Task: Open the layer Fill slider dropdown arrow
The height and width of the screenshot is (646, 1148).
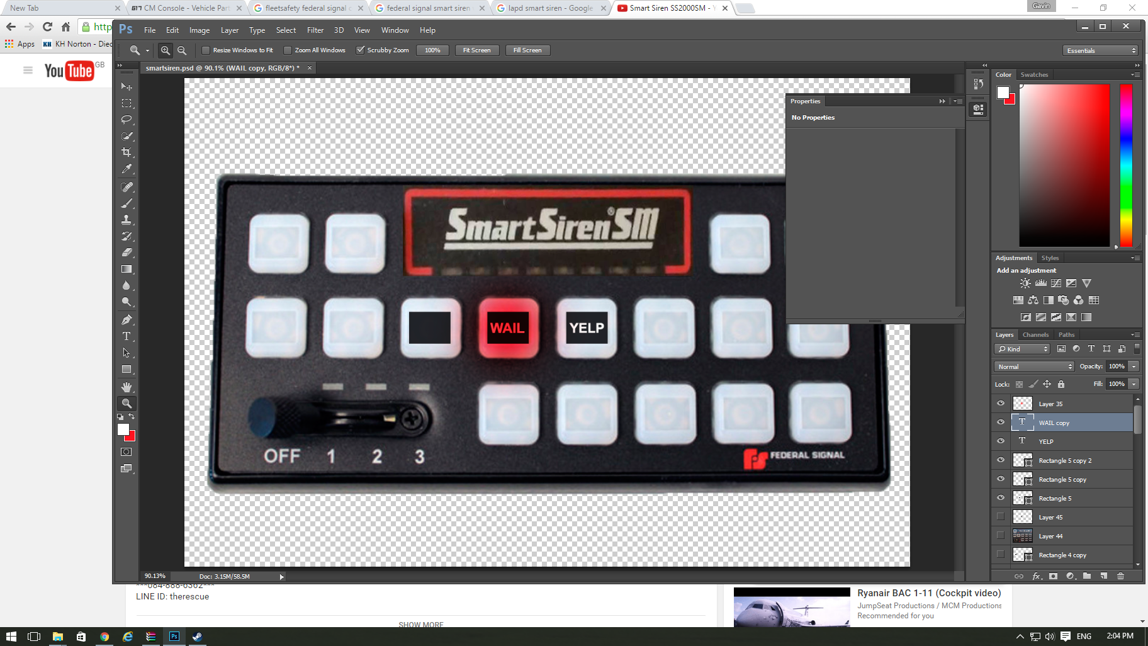Action: 1134,384
